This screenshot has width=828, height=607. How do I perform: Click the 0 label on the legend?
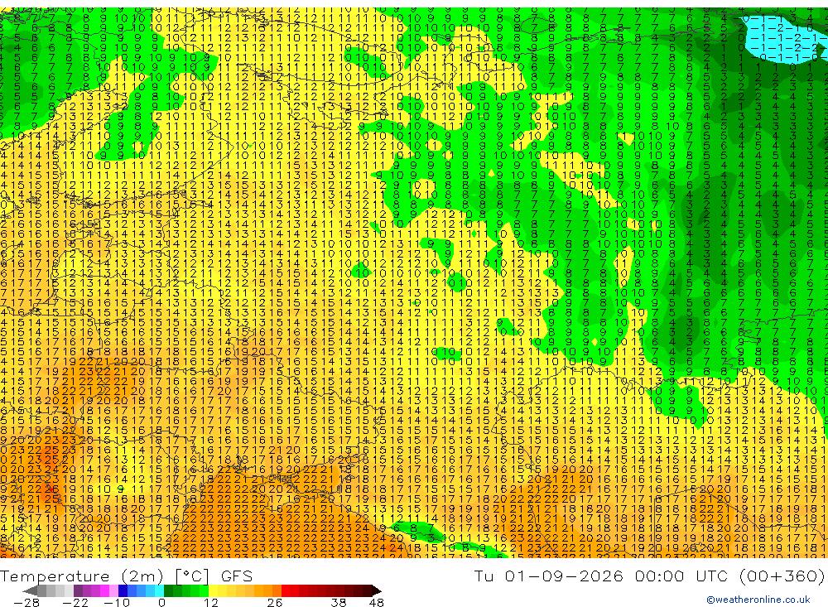pyautogui.click(x=161, y=603)
